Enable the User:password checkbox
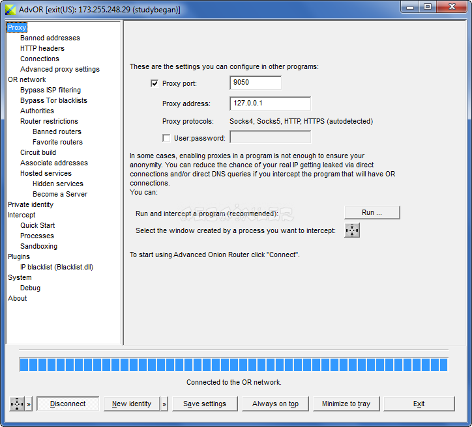 (x=166, y=138)
